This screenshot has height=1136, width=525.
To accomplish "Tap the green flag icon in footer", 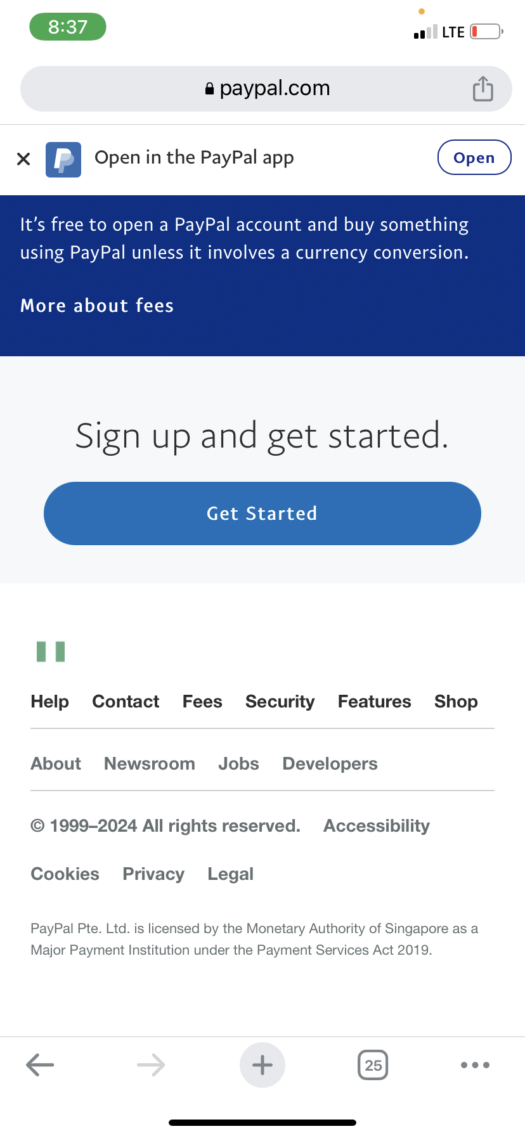I will coord(51,652).
